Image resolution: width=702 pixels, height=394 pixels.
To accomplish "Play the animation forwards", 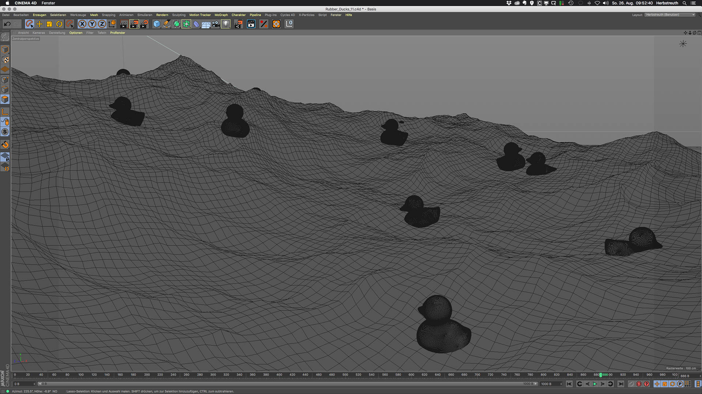I will (x=595, y=384).
